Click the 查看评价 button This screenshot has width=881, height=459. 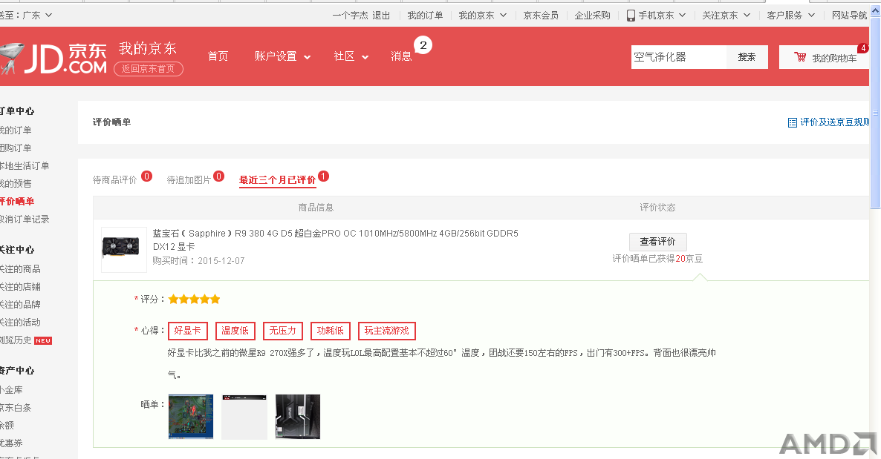[658, 241]
